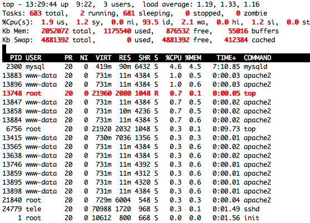Select PID 13896 in the process list
Screen dimensions: 310x223
click(12, 85)
